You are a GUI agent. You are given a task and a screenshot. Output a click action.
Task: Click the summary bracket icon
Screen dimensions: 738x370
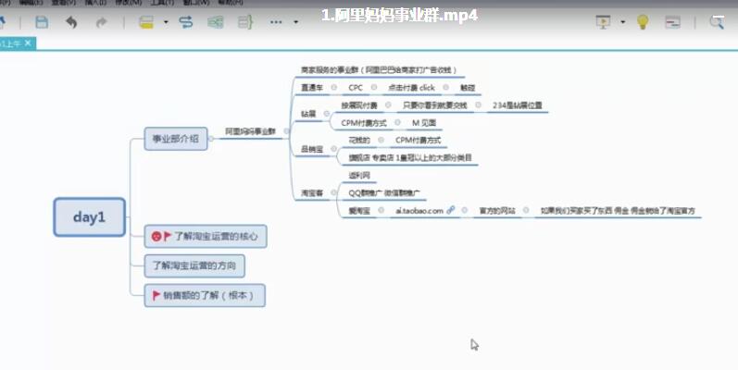point(245,21)
